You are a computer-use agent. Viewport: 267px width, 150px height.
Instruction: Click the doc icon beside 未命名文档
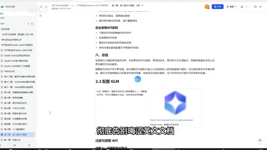click(x=2, y=71)
